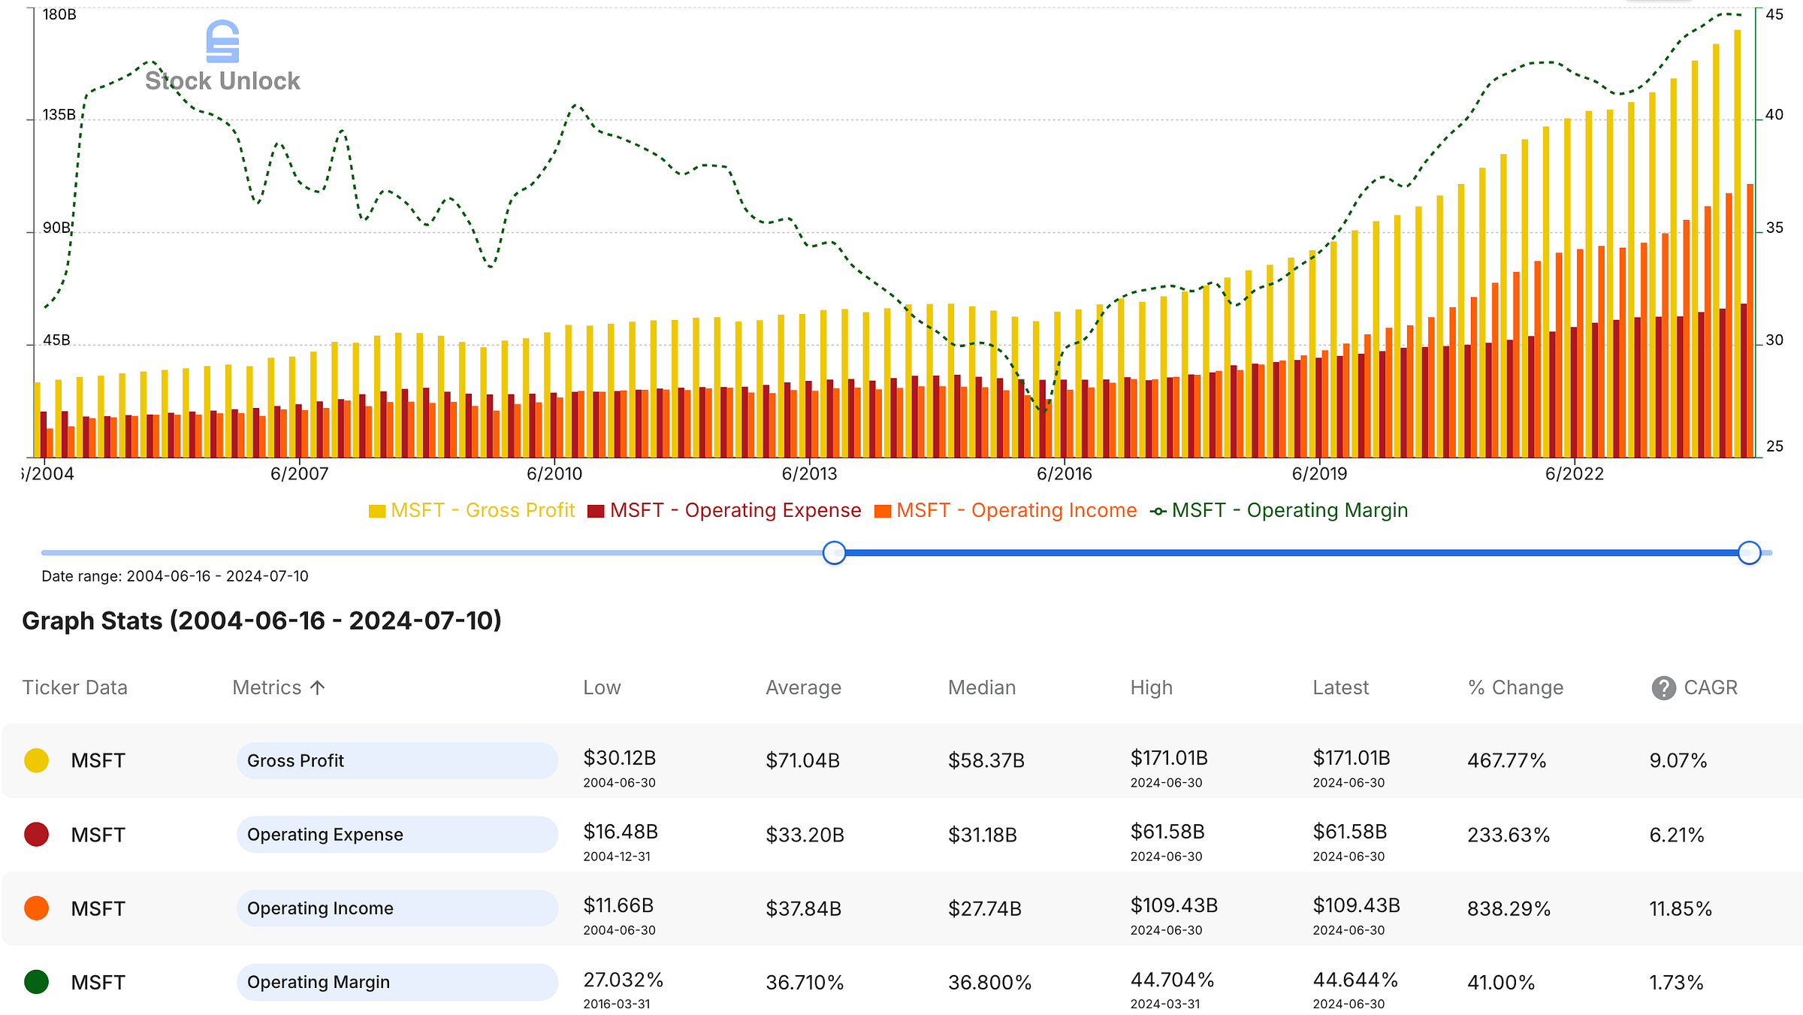Toggle MSFT - Operating Expense legend entry
1803x1015 pixels.
pos(724,510)
